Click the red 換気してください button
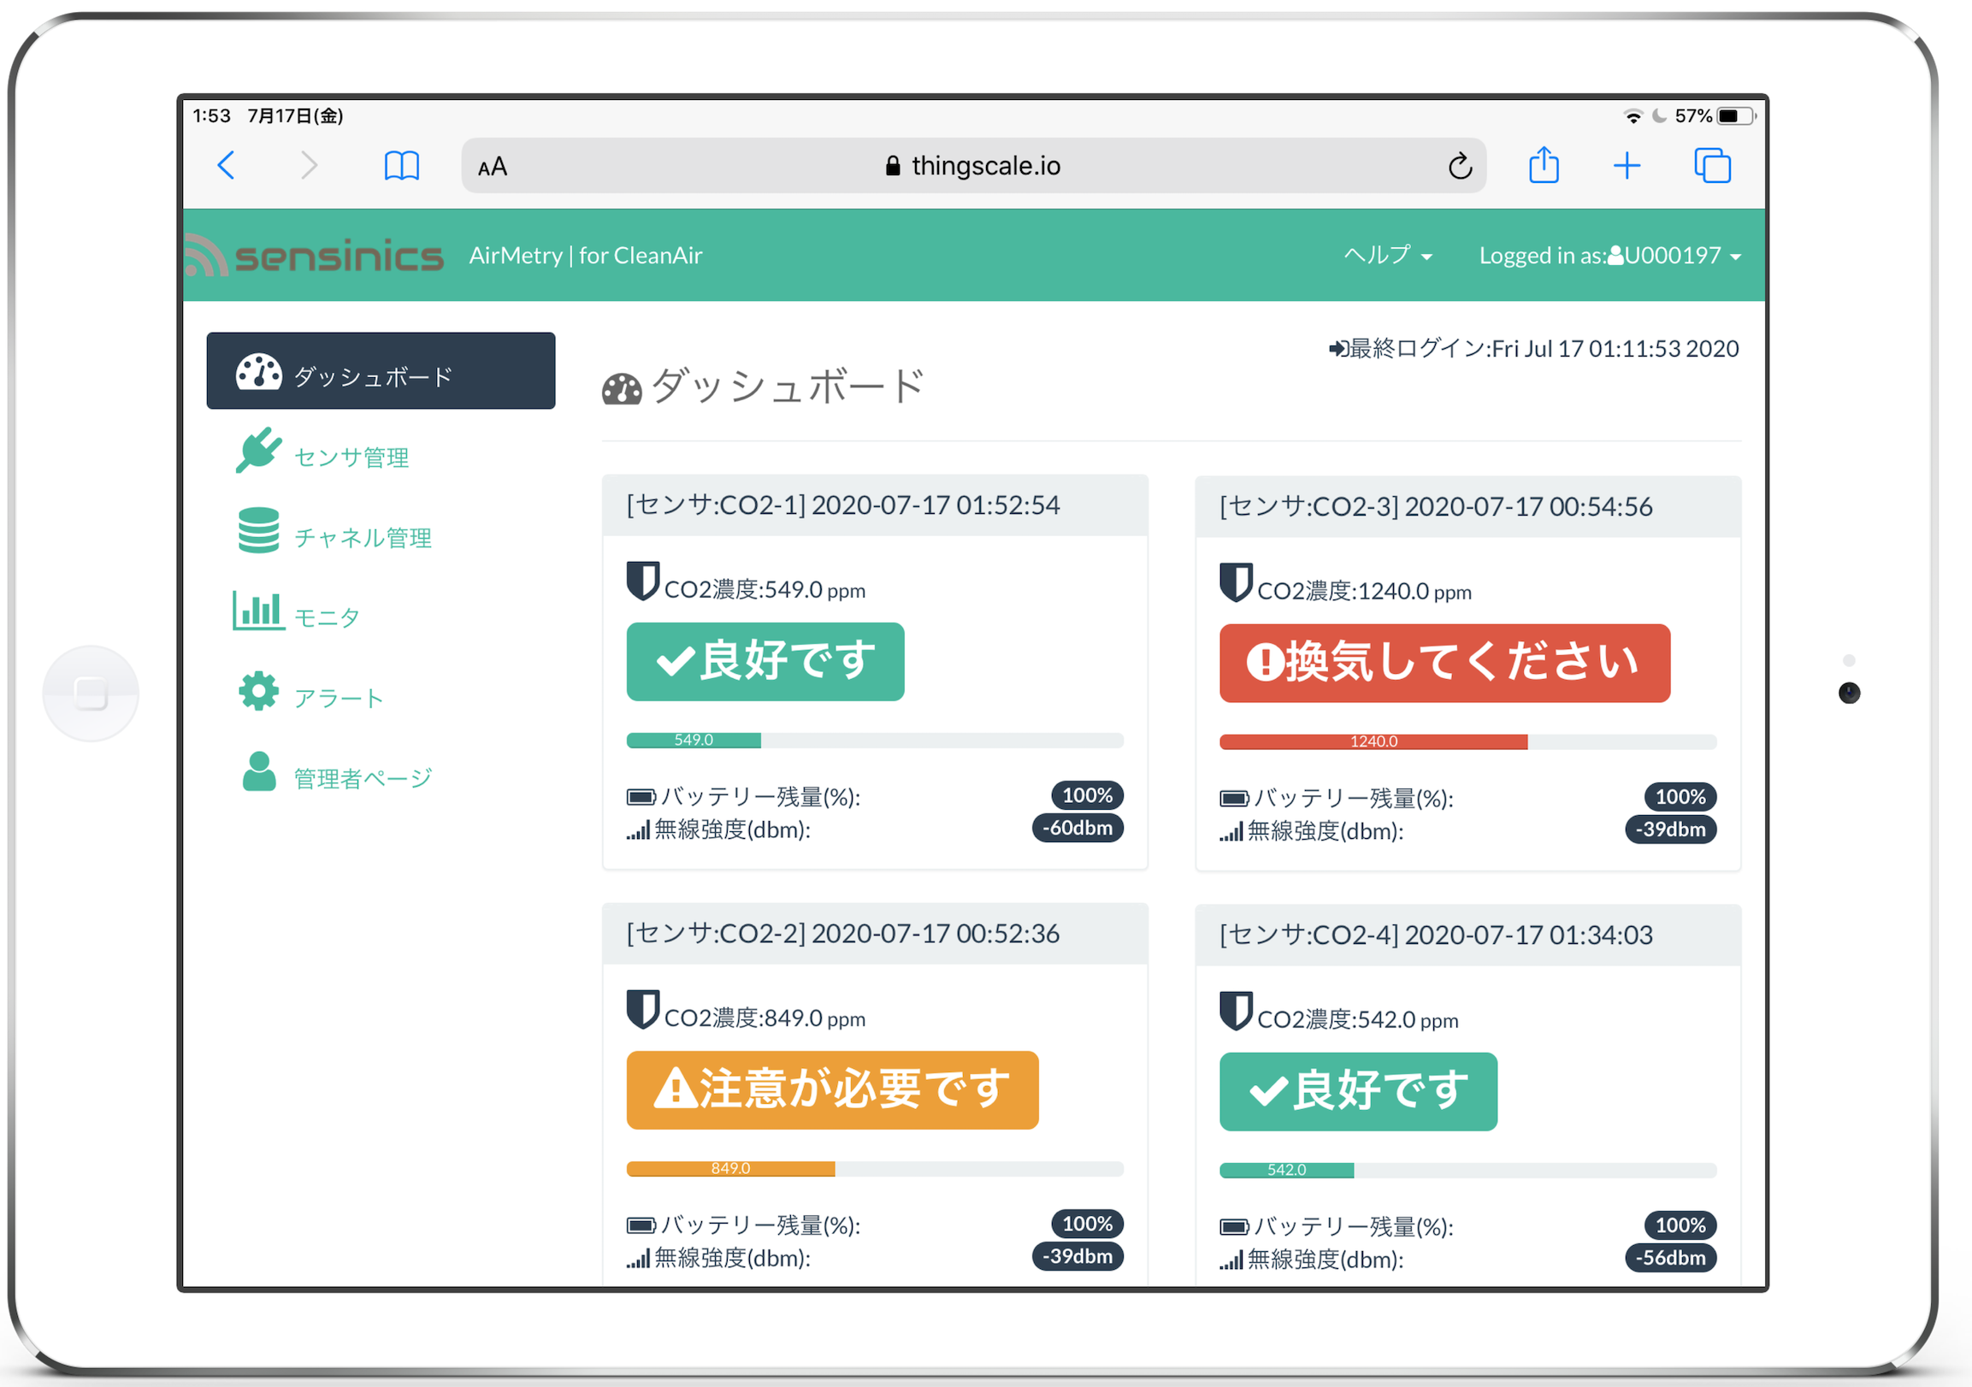1972x1387 pixels. [x=1444, y=663]
